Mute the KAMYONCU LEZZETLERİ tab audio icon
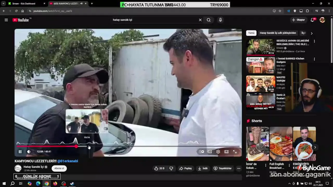 [x=81, y=4]
